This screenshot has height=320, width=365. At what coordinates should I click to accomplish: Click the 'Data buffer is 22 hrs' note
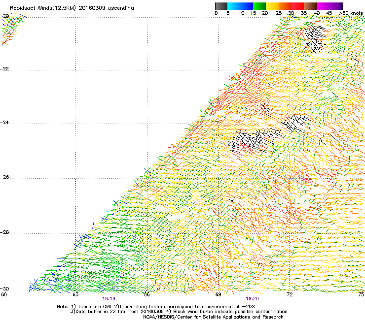click(x=179, y=312)
